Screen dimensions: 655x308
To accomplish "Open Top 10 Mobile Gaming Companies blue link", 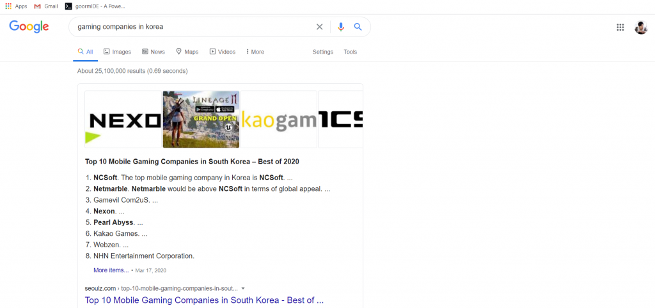I will 204,300.
